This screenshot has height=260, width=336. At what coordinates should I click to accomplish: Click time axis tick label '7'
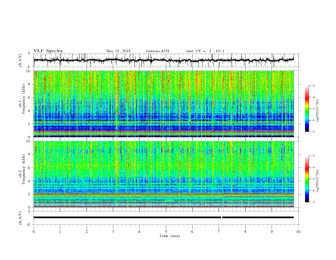219,232
